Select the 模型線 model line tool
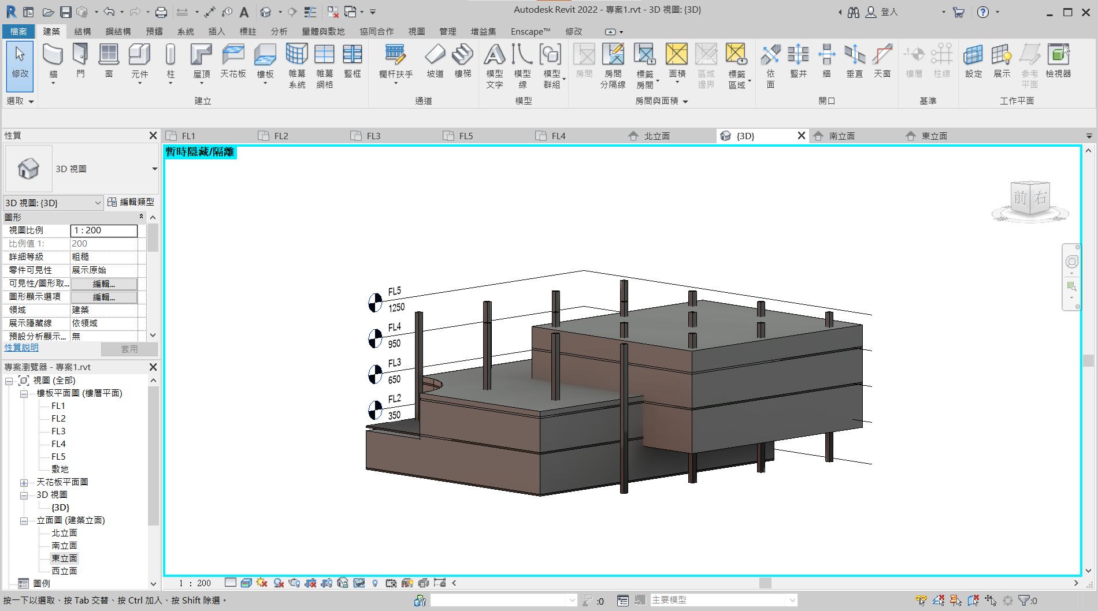1098x611 pixels. 522,65
